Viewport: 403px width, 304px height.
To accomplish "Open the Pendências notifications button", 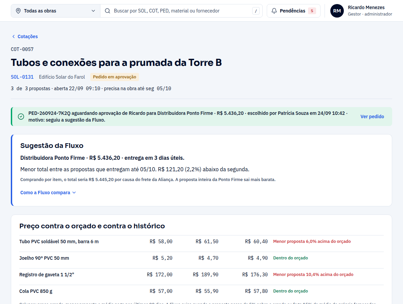I will click(293, 11).
